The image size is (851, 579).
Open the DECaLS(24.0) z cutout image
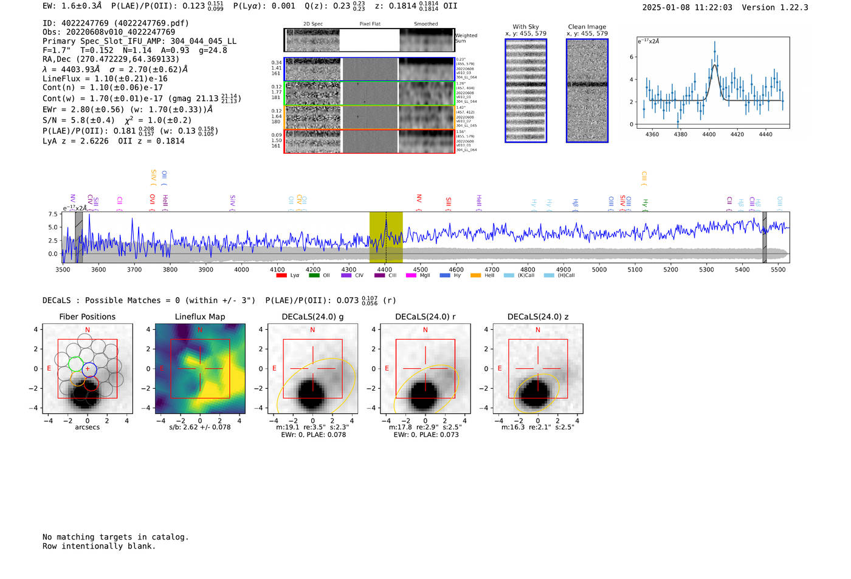click(x=538, y=369)
